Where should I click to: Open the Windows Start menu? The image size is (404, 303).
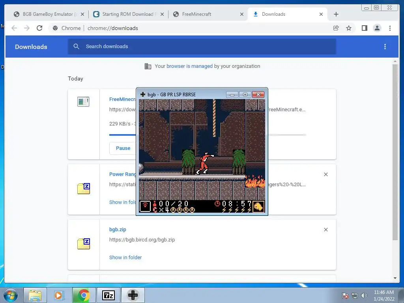coord(10,295)
